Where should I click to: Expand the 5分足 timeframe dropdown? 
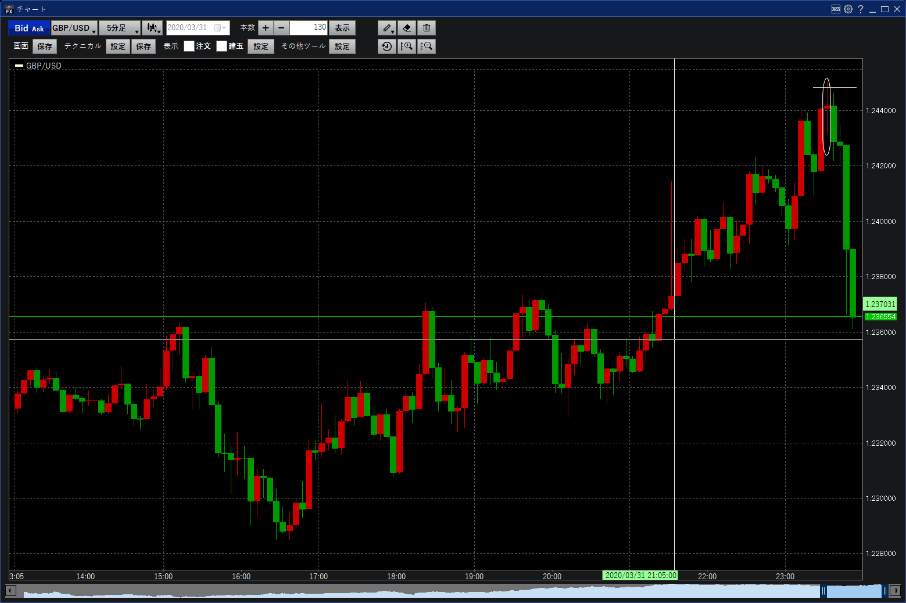point(120,28)
